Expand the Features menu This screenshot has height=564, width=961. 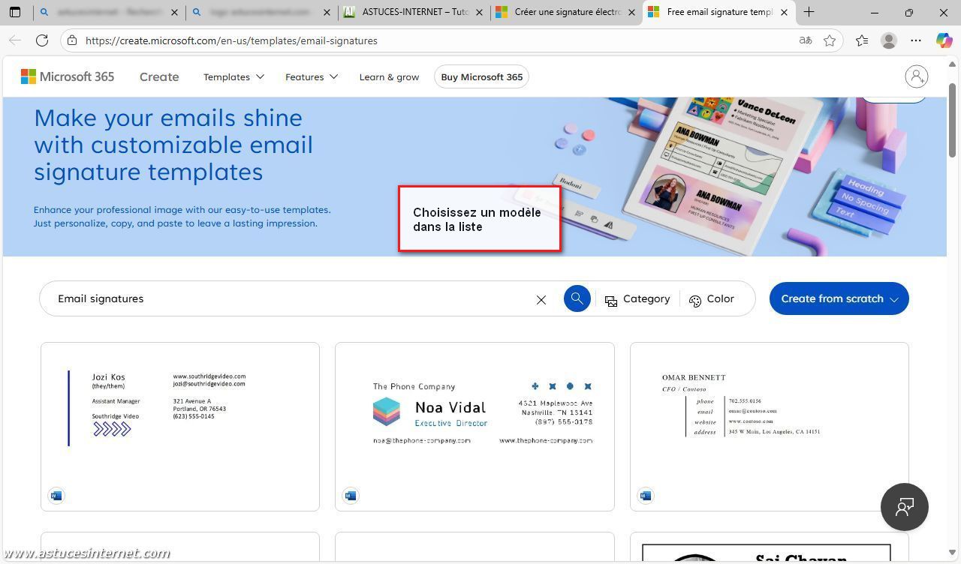[x=311, y=76]
